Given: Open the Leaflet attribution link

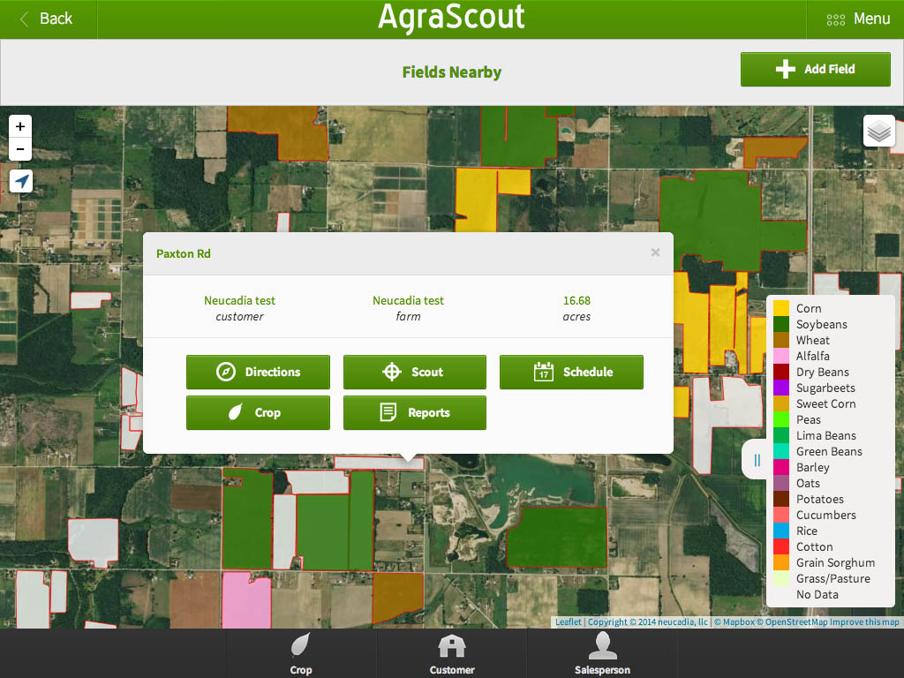Looking at the screenshot, I should 568,622.
